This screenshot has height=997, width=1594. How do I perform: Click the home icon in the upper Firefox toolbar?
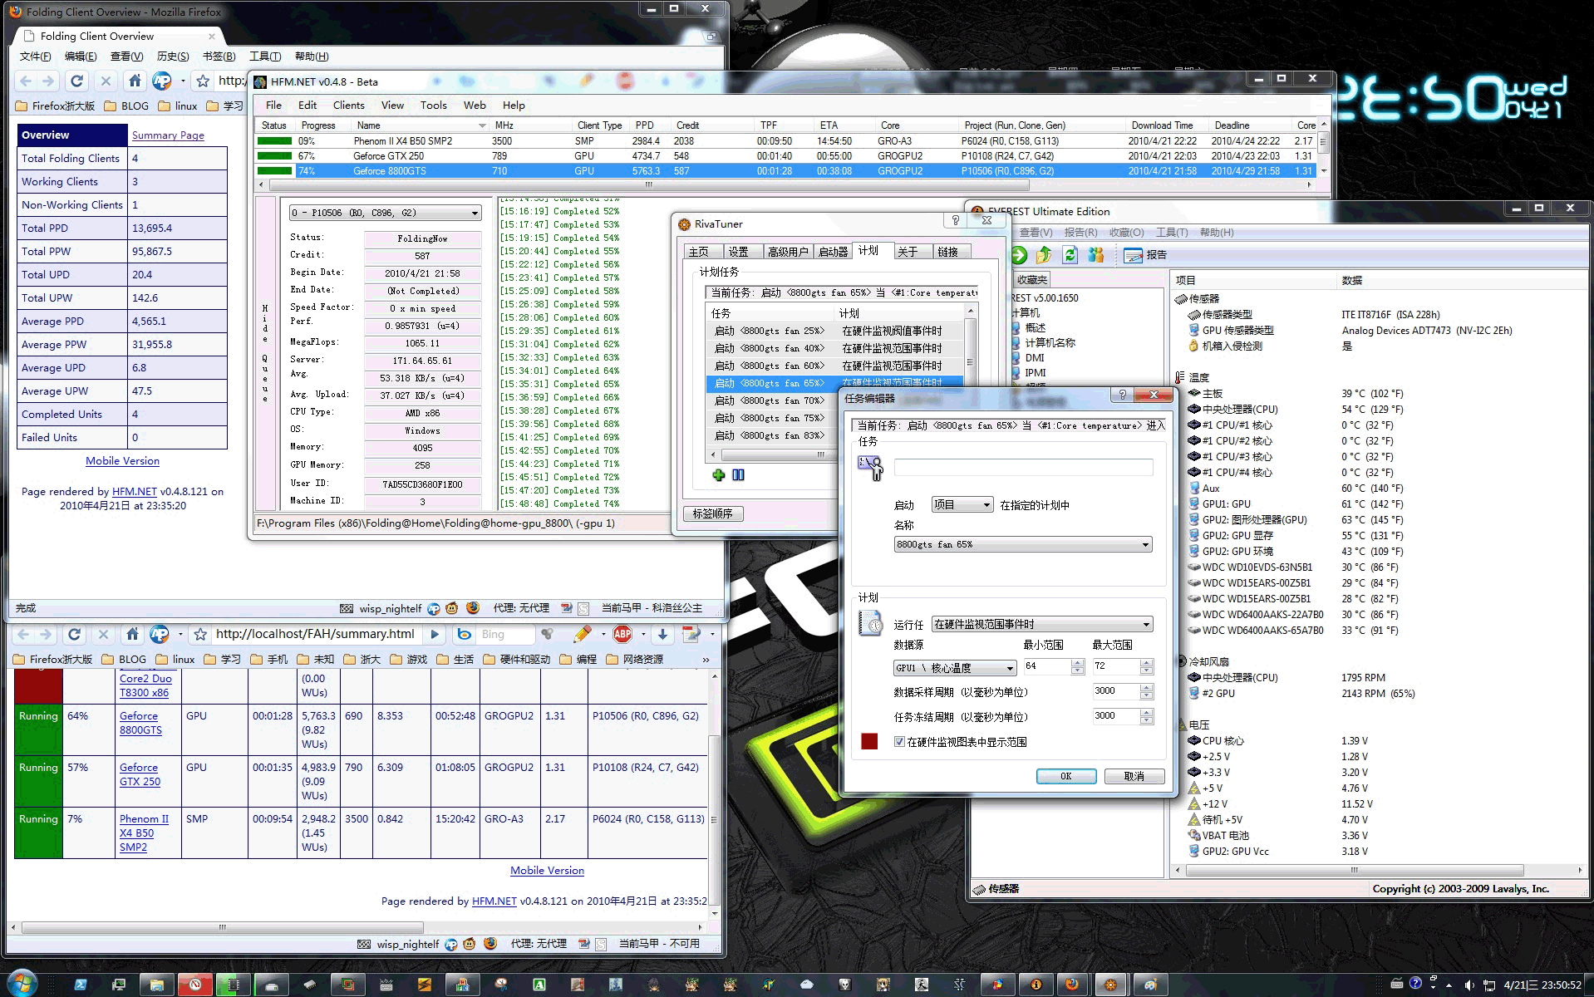point(134,81)
